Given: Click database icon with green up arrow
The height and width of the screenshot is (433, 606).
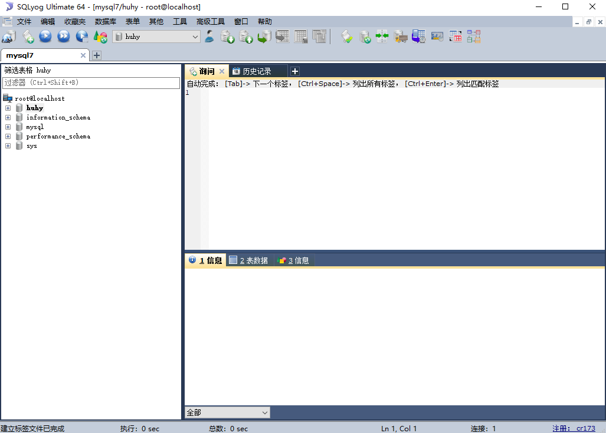Looking at the screenshot, I should click(x=246, y=37).
